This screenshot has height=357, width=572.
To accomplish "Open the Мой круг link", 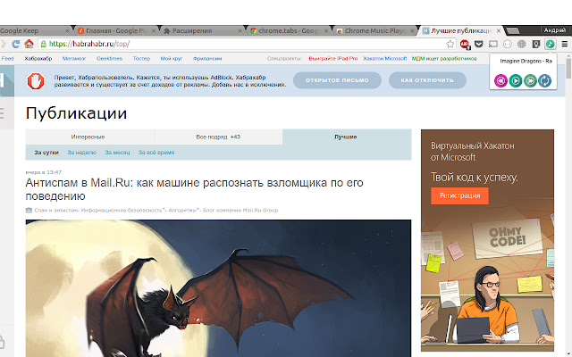I will pos(172,58).
